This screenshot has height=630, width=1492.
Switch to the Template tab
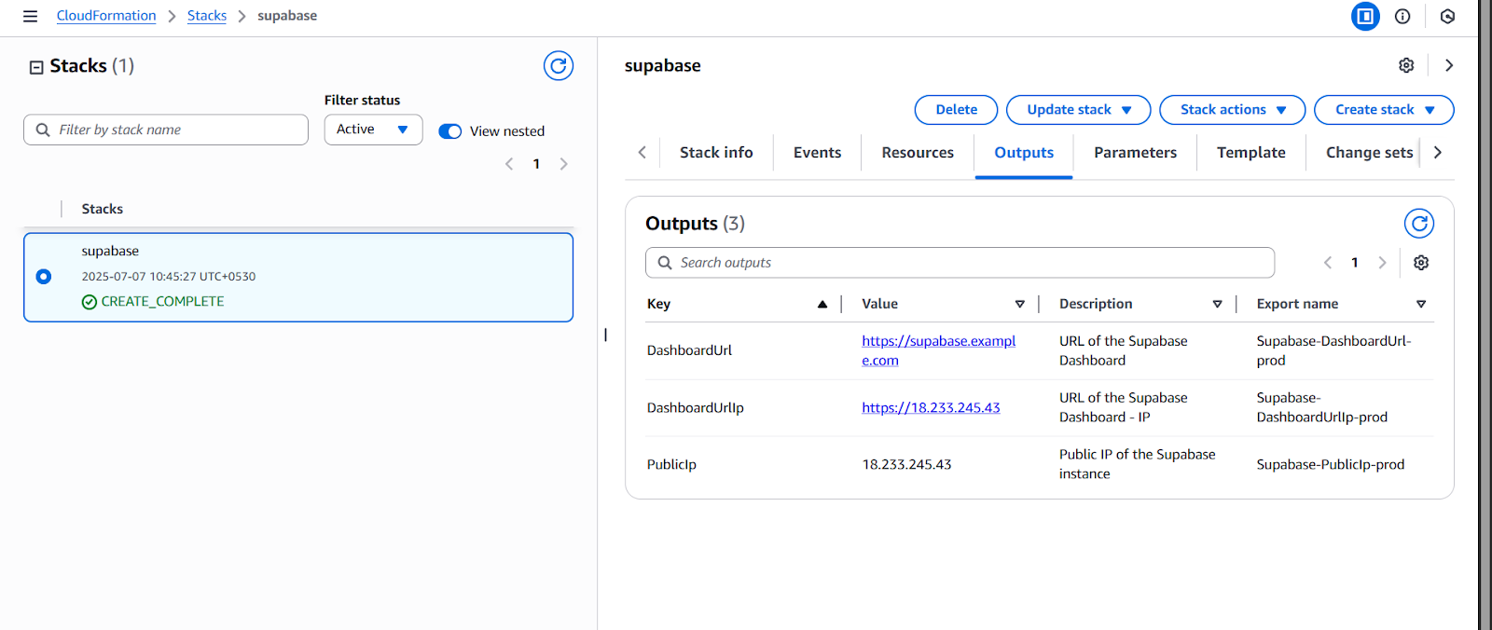pos(1251,153)
